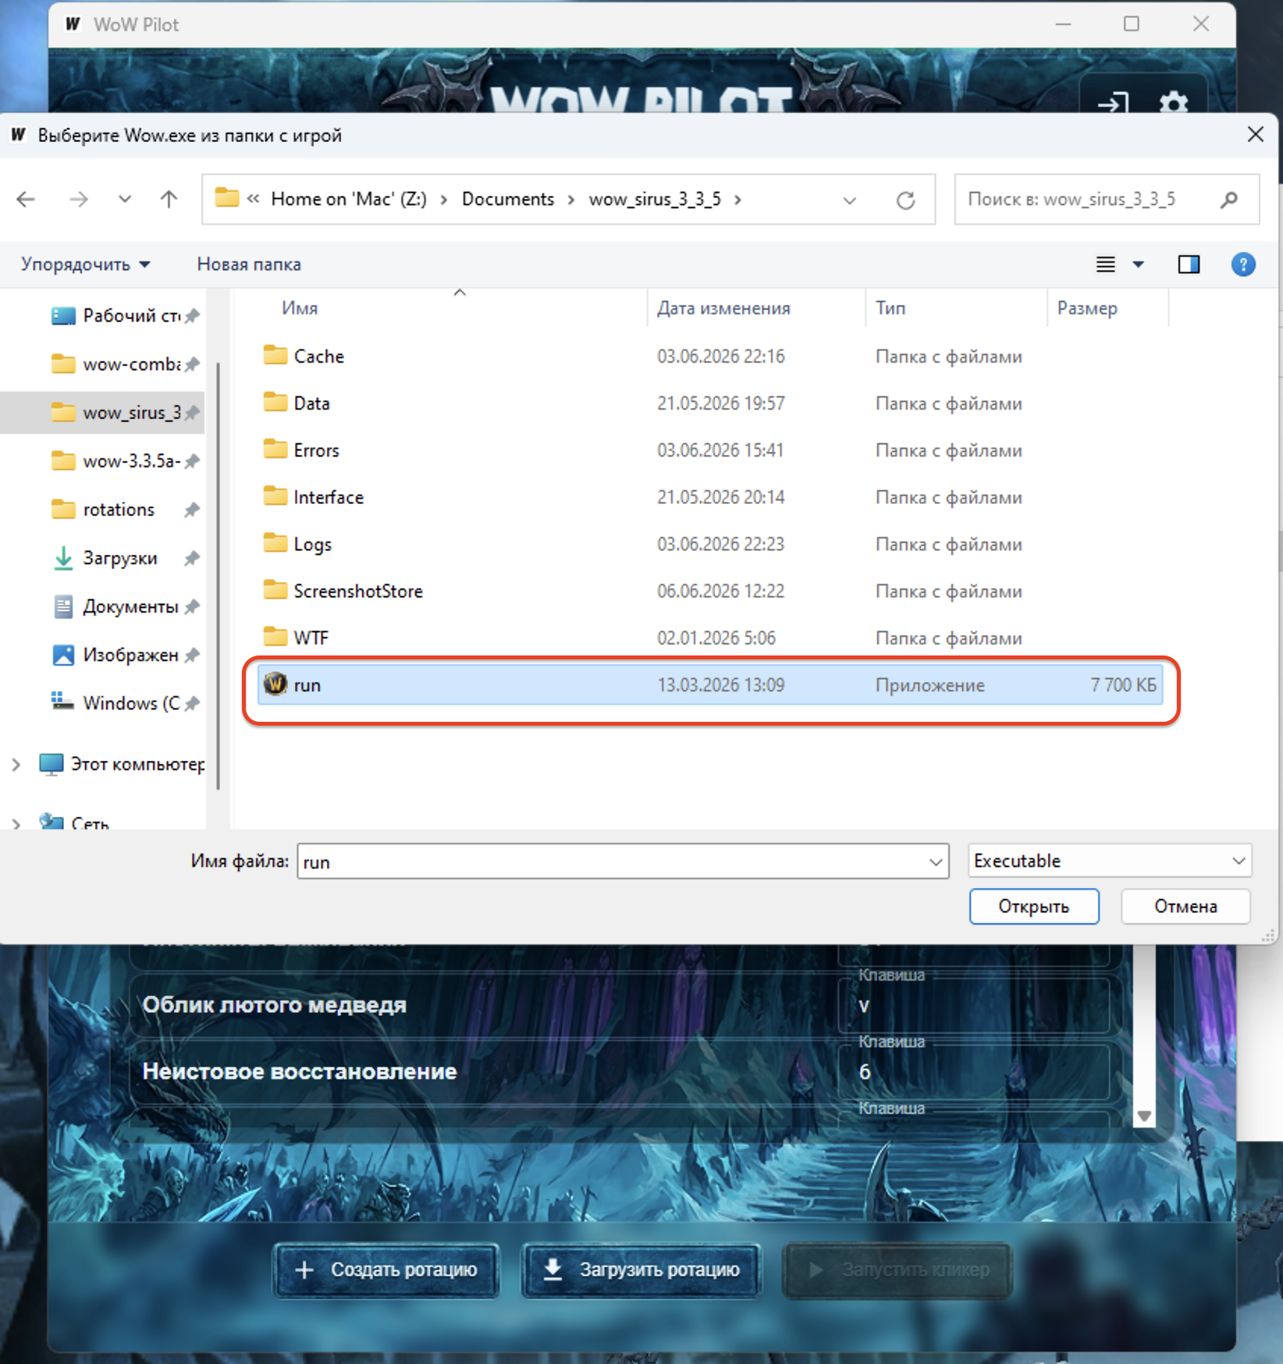The height and width of the screenshot is (1364, 1283).
Task: Expand the Сеть tree node
Action: coord(16,823)
